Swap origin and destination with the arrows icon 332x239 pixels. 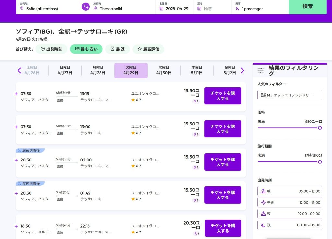click(86, 6)
